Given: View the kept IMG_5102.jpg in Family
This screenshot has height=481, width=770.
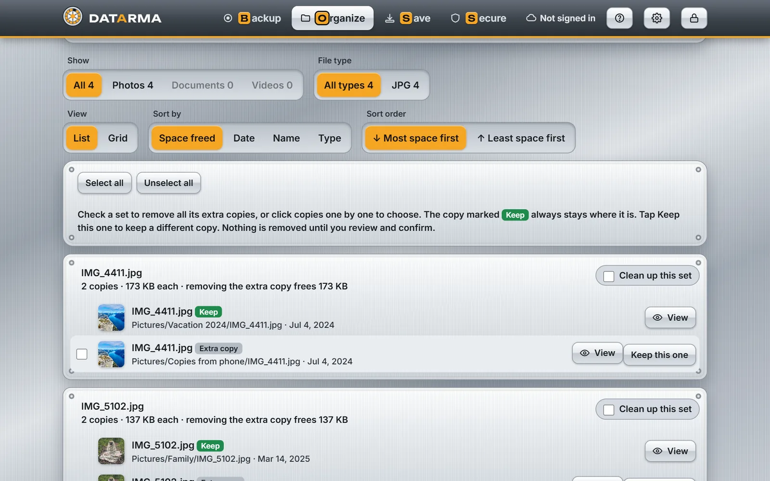Looking at the screenshot, I should (670, 451).
